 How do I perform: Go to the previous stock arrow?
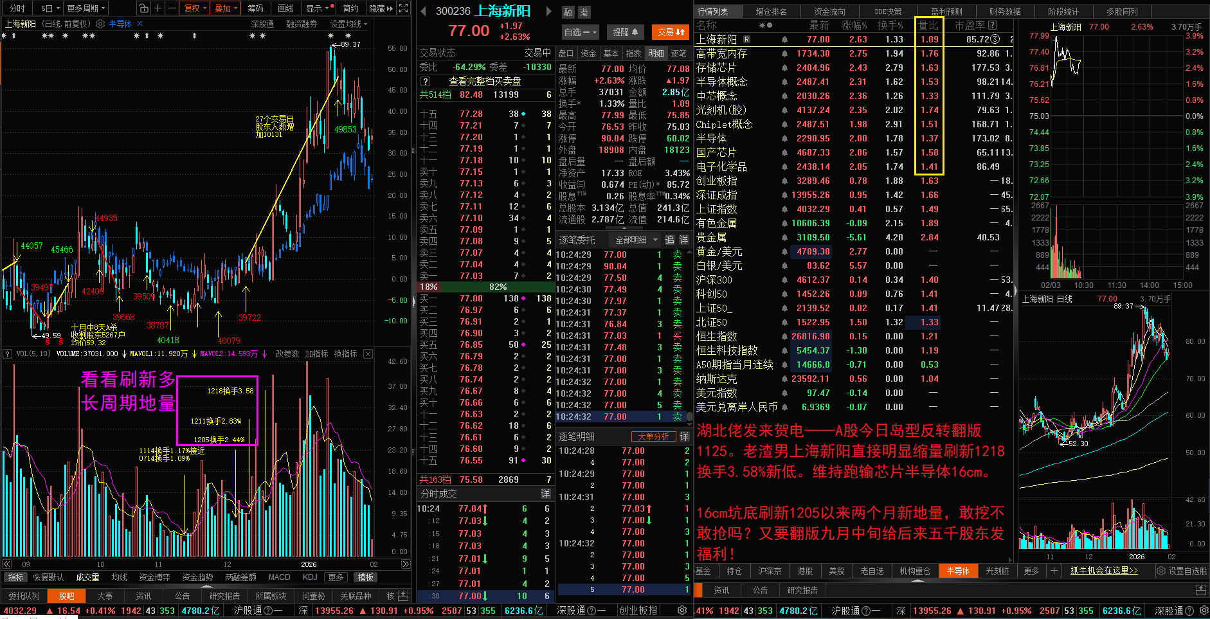423,11
